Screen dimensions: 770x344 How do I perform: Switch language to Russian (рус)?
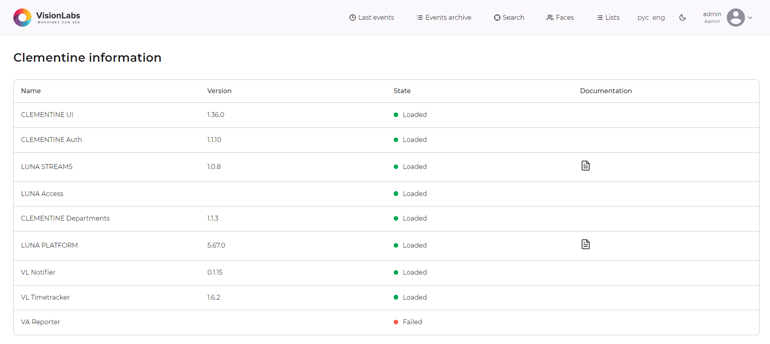(x=643, y=18)
